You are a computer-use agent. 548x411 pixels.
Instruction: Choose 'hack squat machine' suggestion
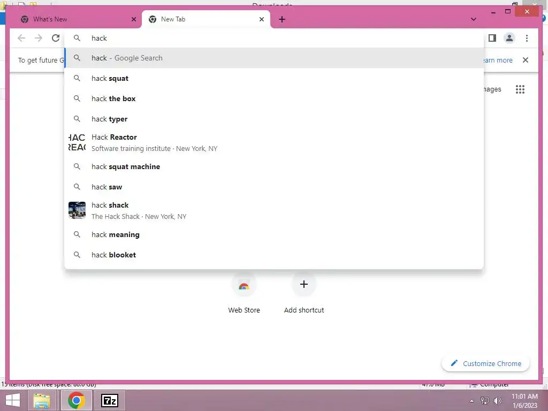point(275,167)
